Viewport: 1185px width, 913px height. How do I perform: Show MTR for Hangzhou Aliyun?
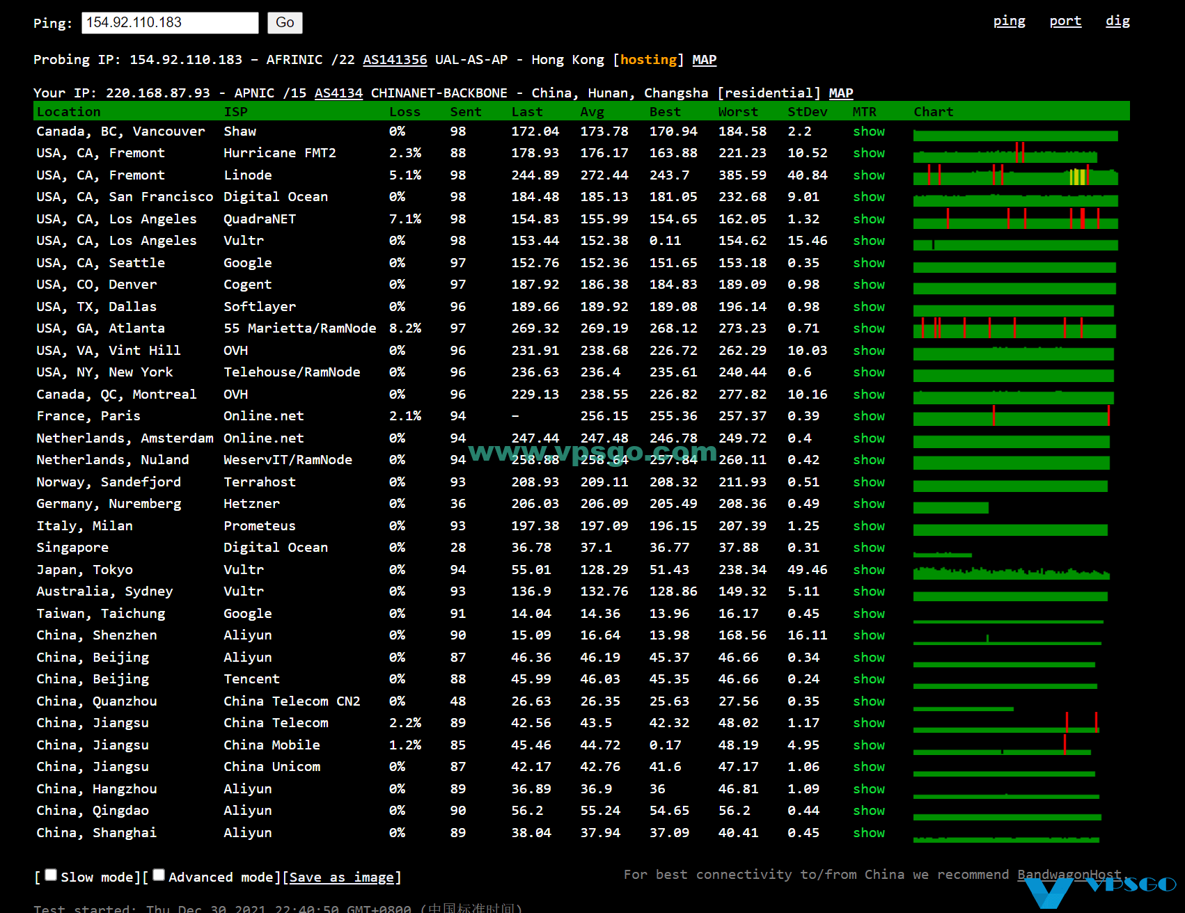[869, 789]
